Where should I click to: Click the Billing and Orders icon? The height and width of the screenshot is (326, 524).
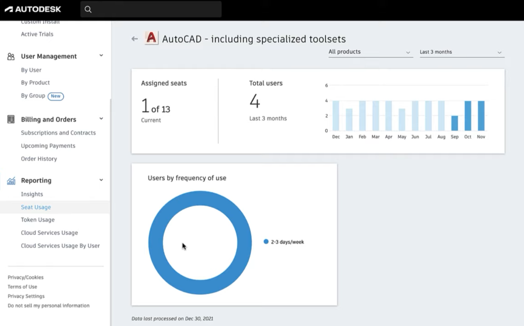(x=11, y=119)
